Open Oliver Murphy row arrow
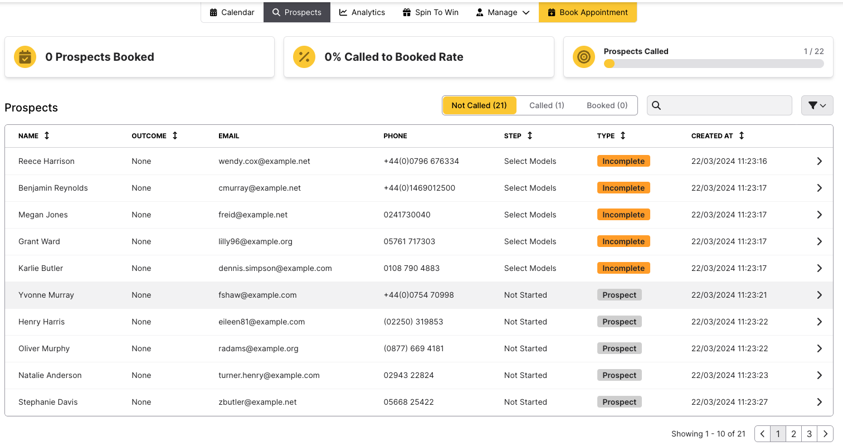This screenshot has height=446, width=843. [x=819, y=348]
